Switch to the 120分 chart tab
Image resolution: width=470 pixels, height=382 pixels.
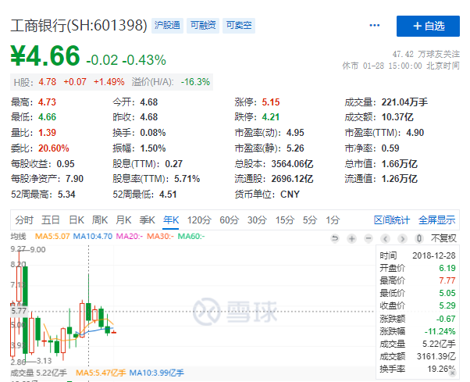click(199, 220)
